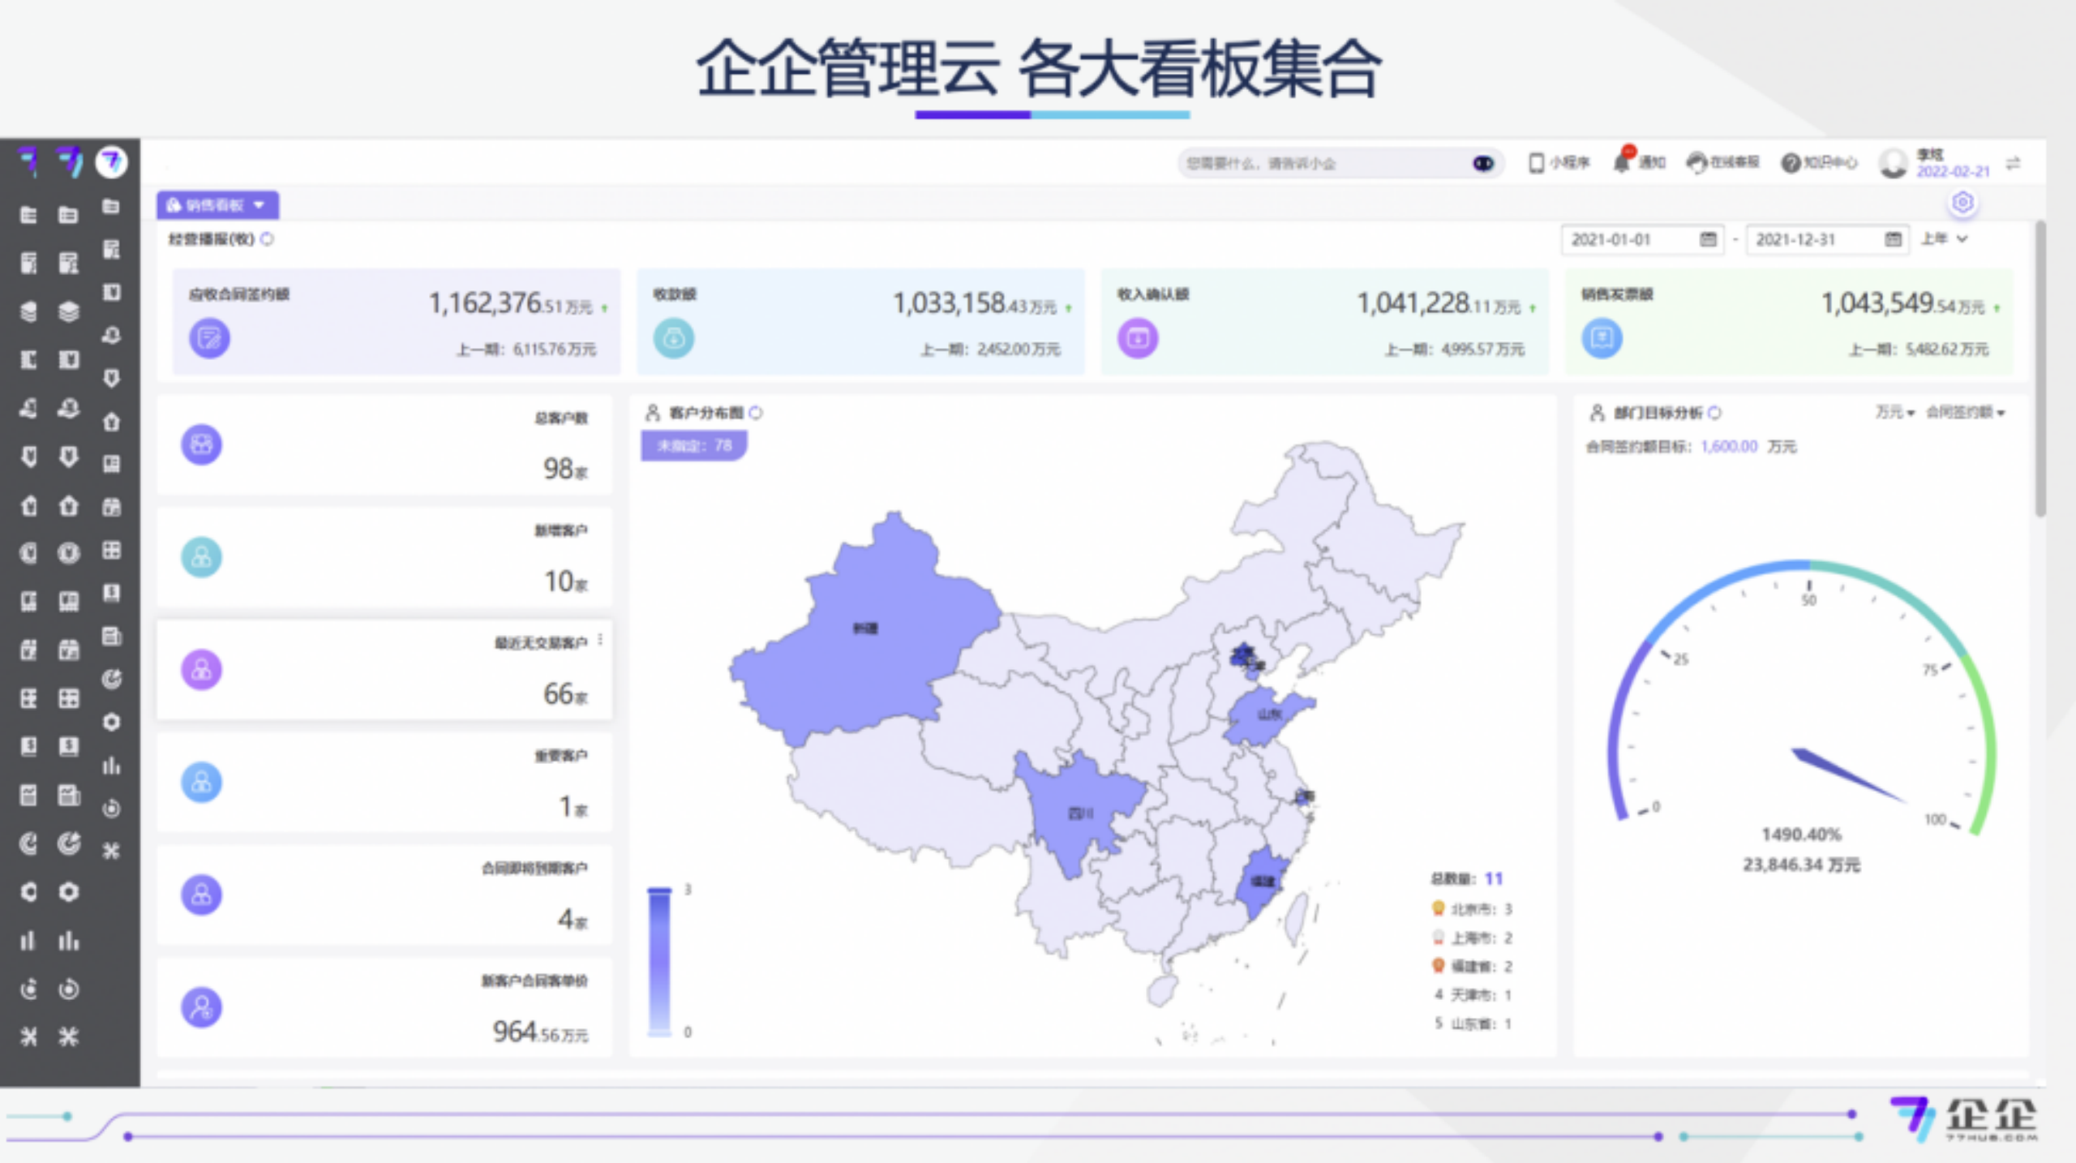The height and width of the screenshot is (1163, 2076).
Task: Click the map color scale legend slider
Action: 659,961
